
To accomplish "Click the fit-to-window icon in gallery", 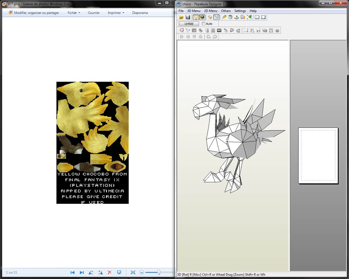I will pos(133,272).
